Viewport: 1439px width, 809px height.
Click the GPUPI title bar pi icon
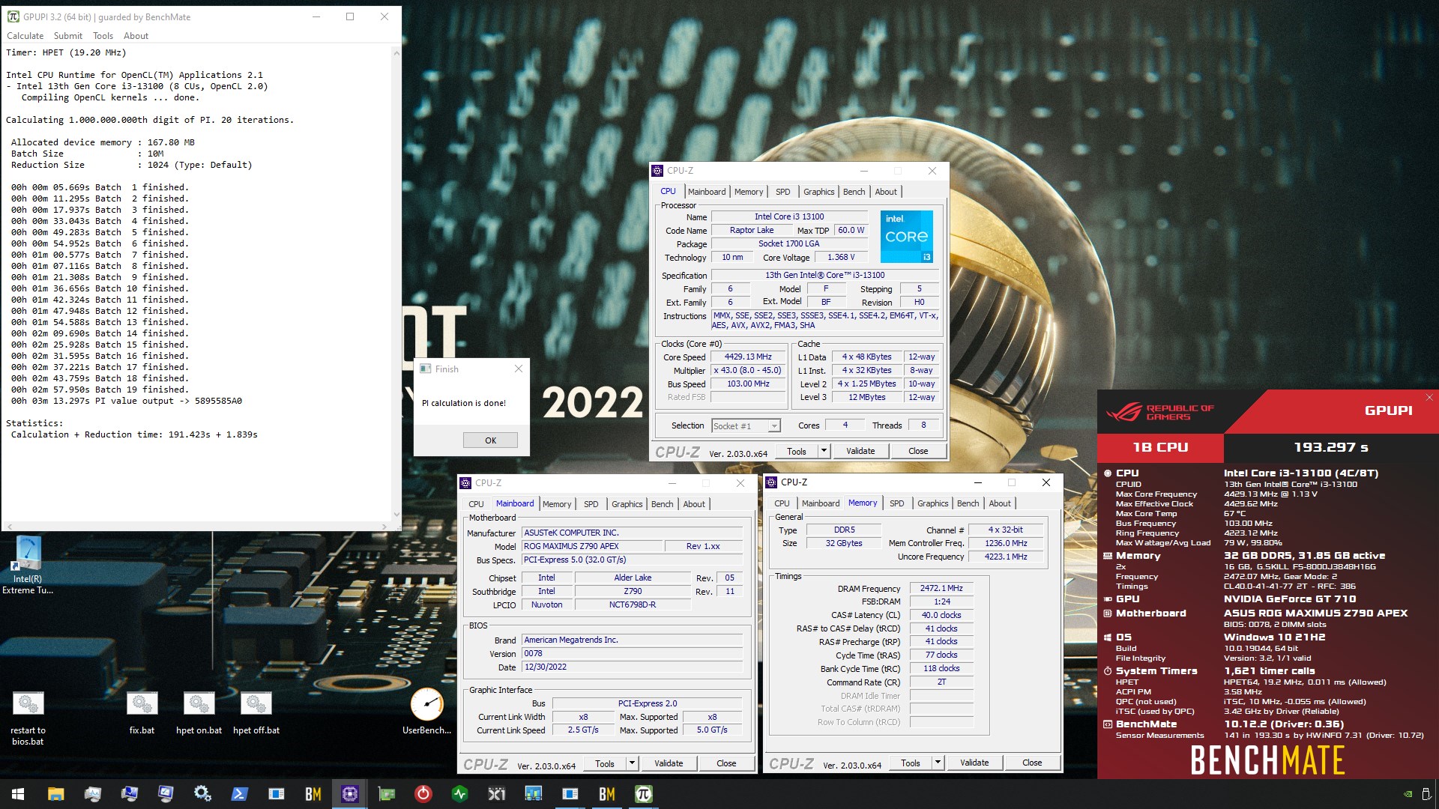coord(13,16)
